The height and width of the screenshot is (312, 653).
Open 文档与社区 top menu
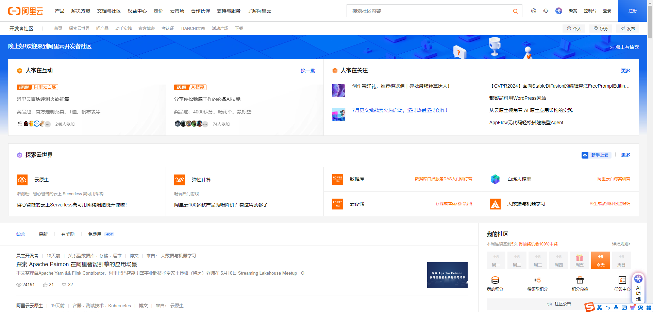[x=109, y=11]
